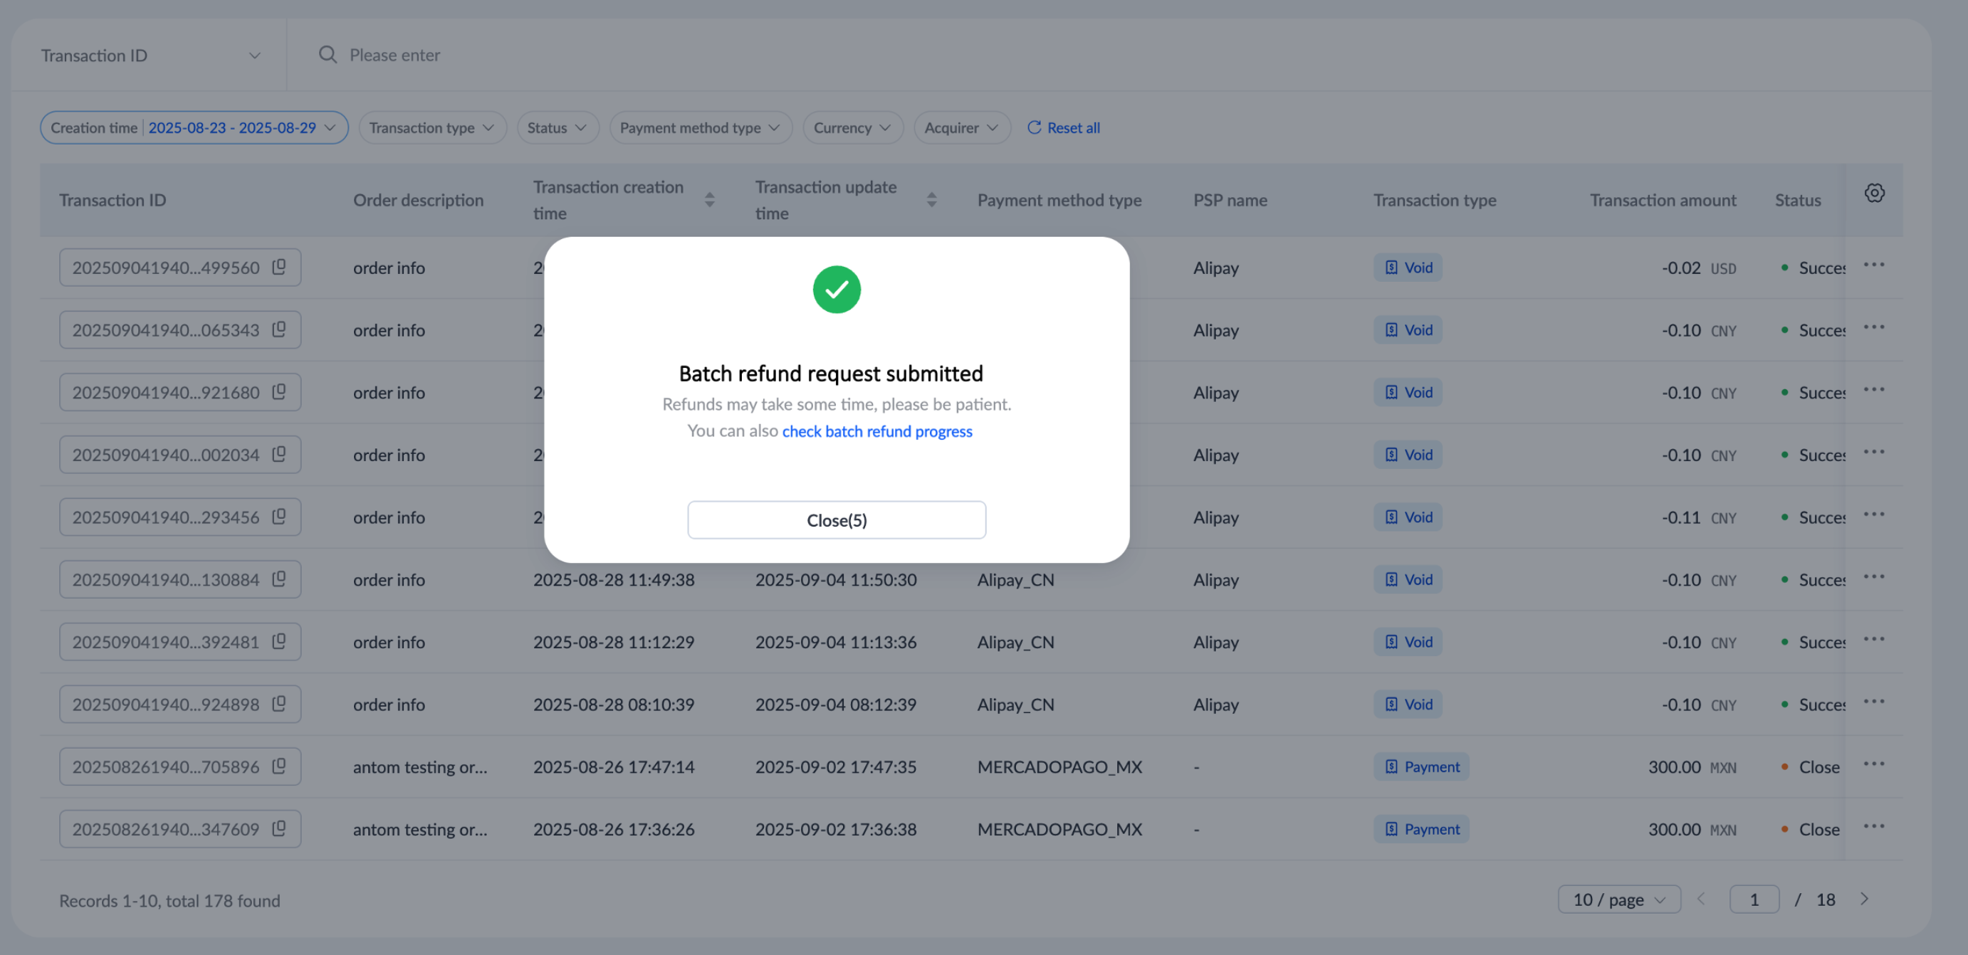Open Creation time date range filter
1968x955 pixels.
(194, 127)
